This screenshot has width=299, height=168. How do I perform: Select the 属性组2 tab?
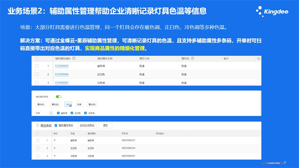pos(55,104)
